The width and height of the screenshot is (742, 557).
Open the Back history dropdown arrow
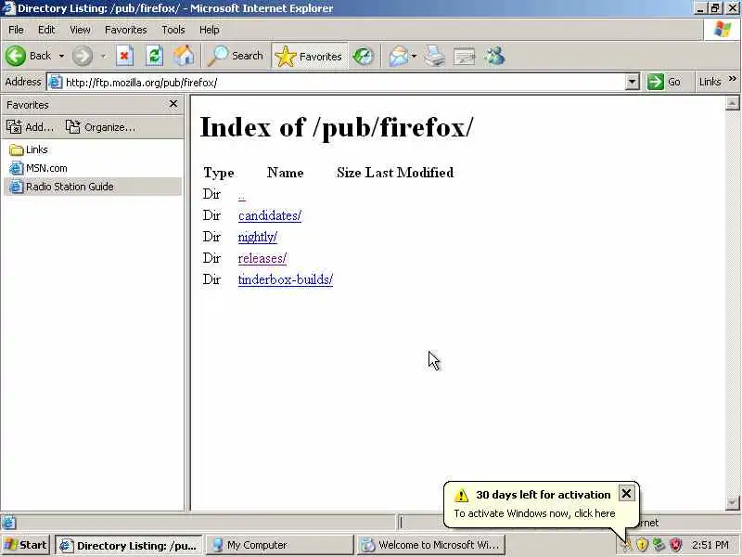click(x=61, y=56)
